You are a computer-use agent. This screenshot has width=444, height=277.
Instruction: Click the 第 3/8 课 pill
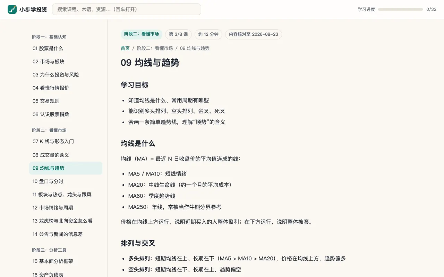pyautogui.click(x=178, y=34)
